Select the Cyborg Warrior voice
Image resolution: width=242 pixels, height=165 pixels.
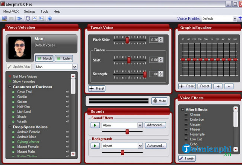[x=28, y=142]
